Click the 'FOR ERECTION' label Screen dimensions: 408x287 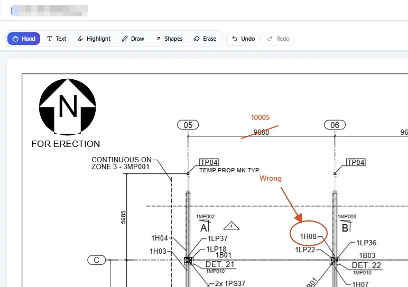click(66, 144)
